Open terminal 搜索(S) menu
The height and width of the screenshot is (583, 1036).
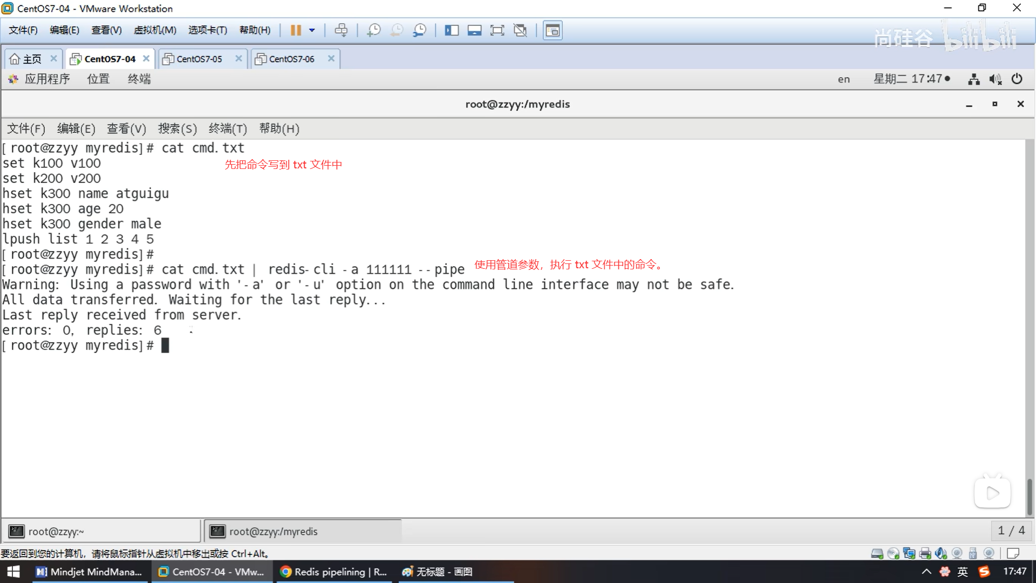[177, 128]
